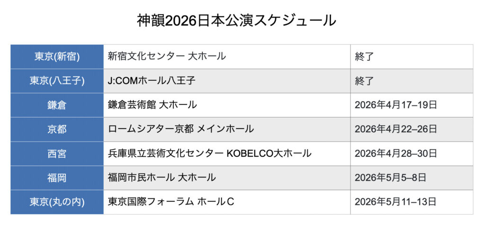Click the 東京(丸の内) city cell
The image size is (485, 229).
click(x=57, y=202)
